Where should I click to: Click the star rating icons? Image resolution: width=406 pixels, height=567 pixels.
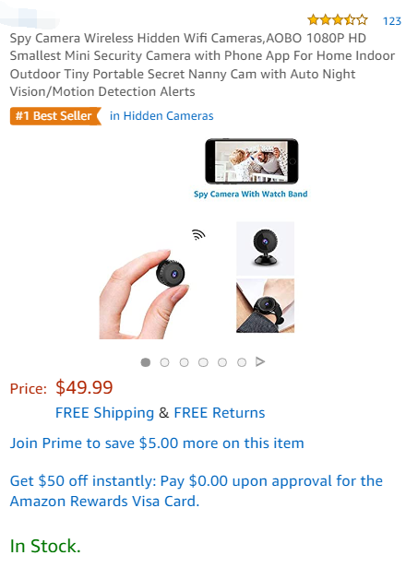point(337,20)
